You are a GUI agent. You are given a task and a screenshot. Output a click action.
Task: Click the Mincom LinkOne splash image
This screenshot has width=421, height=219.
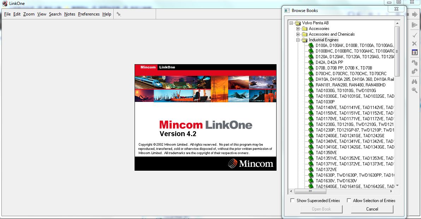206,117
